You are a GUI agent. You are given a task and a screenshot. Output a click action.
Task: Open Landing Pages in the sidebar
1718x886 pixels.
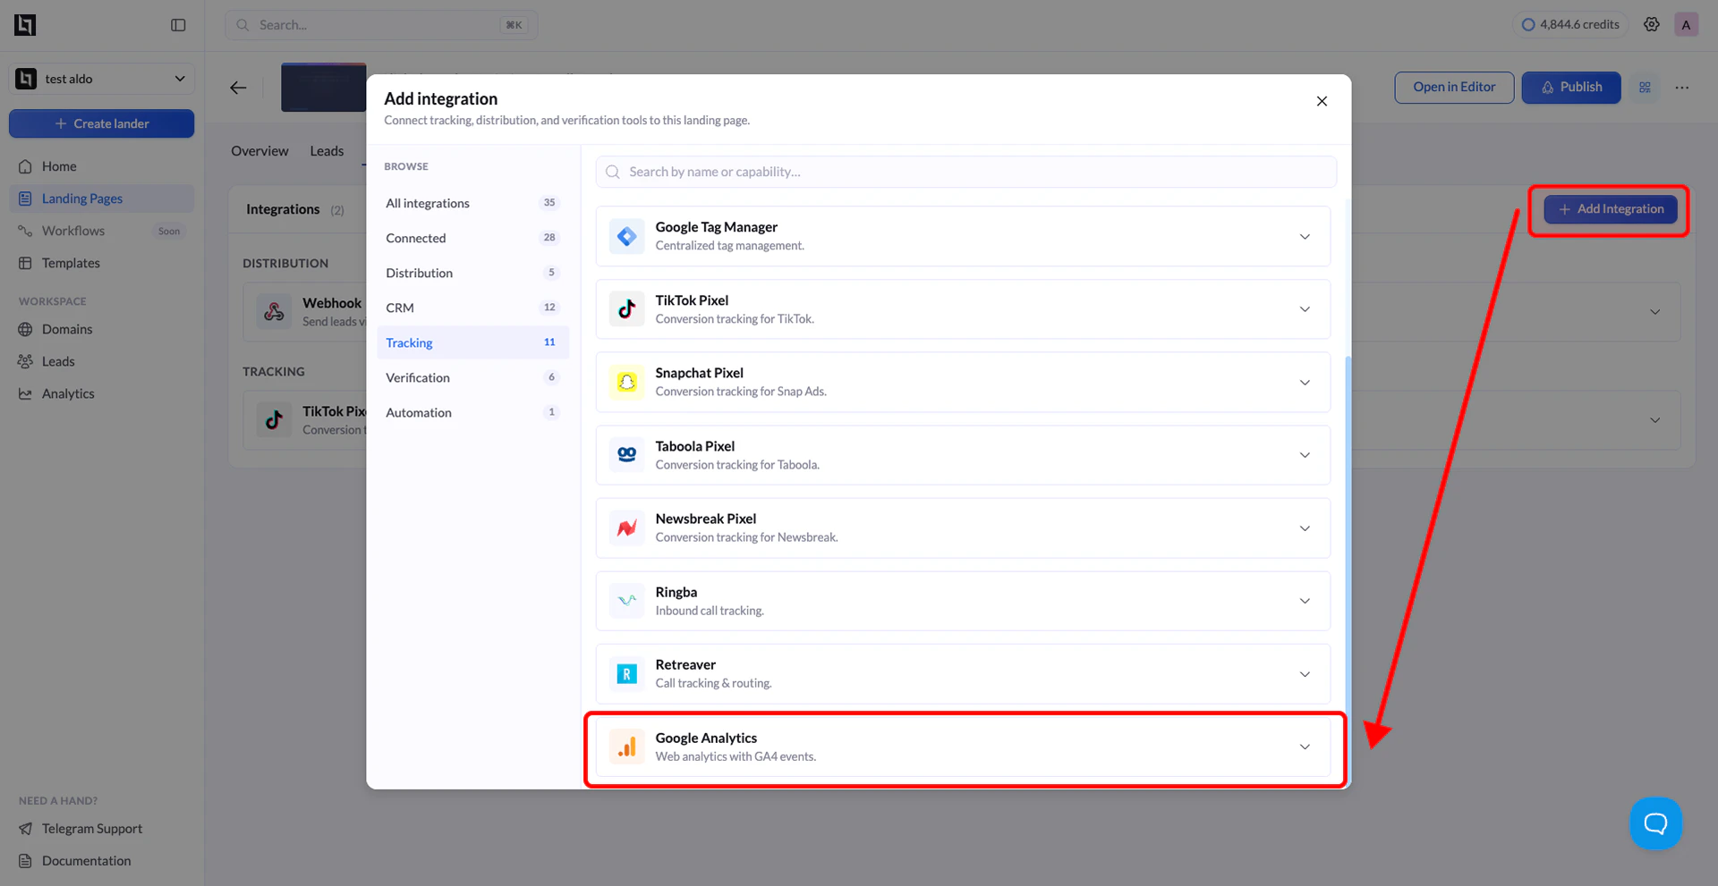(102, 198)
